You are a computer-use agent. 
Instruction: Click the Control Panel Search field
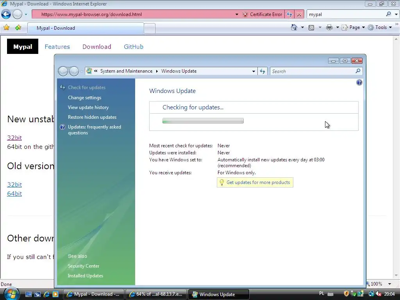point(312,71)
